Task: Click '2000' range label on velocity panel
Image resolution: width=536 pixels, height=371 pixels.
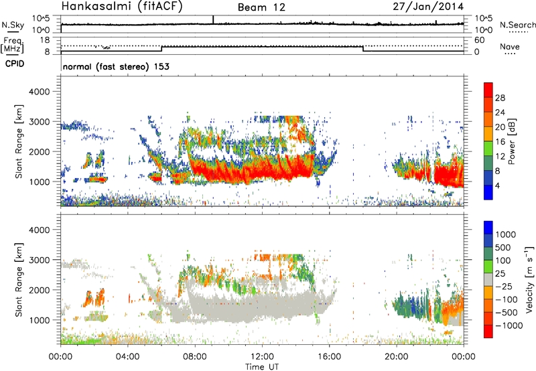Action: click(x=39, y=290)
